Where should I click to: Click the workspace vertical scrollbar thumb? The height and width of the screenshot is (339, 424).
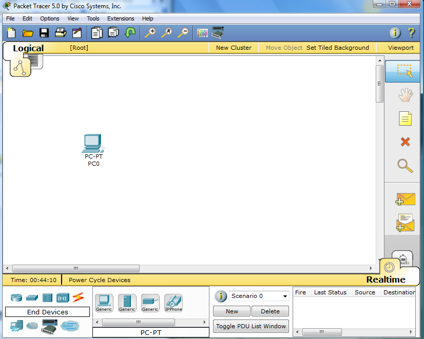pos(380,84)
